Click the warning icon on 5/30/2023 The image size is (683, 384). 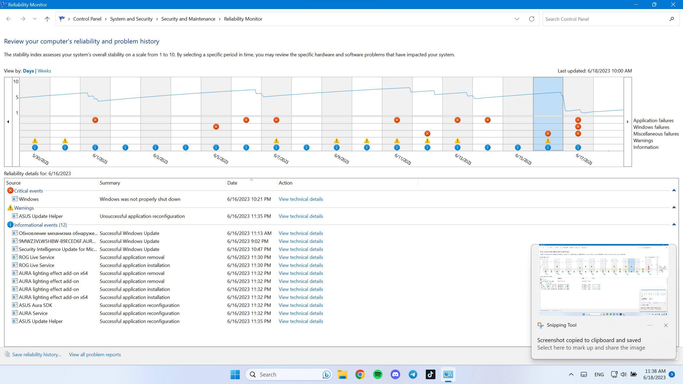[x=35, y=141]
